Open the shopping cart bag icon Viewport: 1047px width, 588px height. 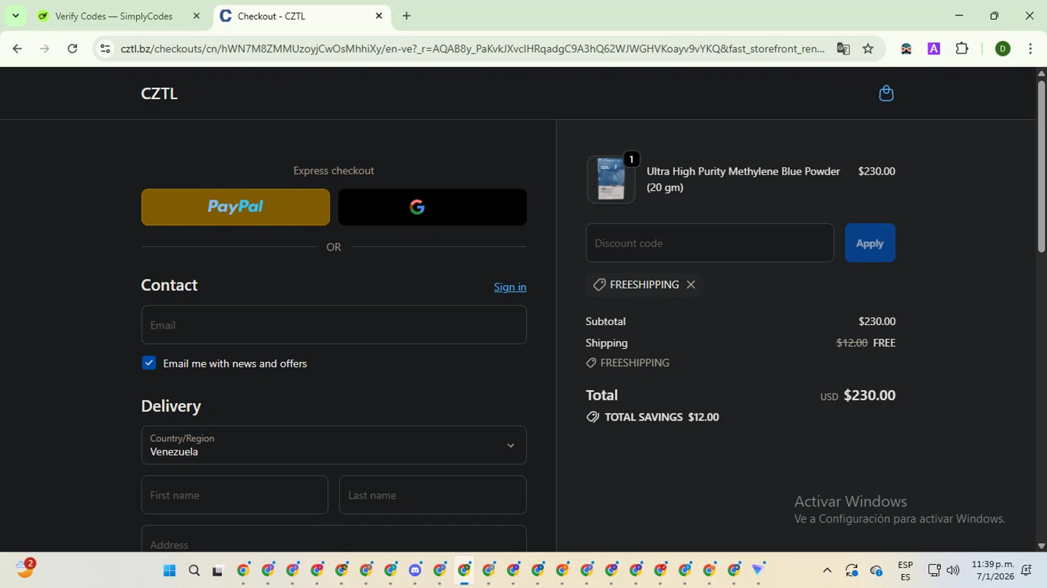[x=886, y=93]
